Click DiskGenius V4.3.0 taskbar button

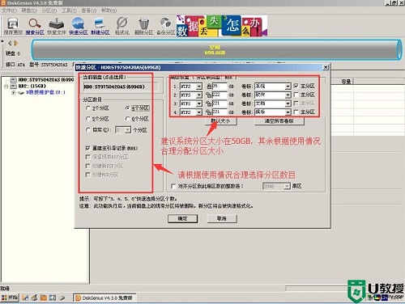[104, 298]
